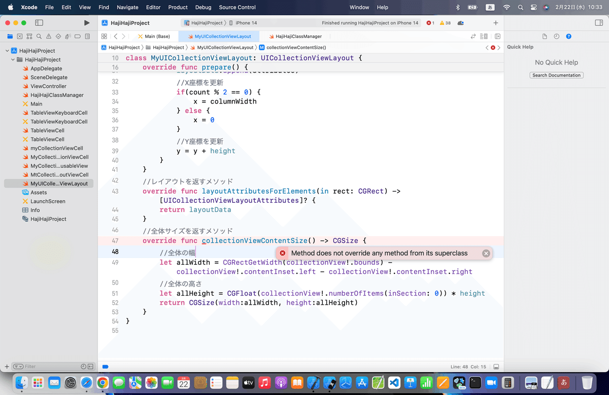Run the project with the play button

point(87,23)
